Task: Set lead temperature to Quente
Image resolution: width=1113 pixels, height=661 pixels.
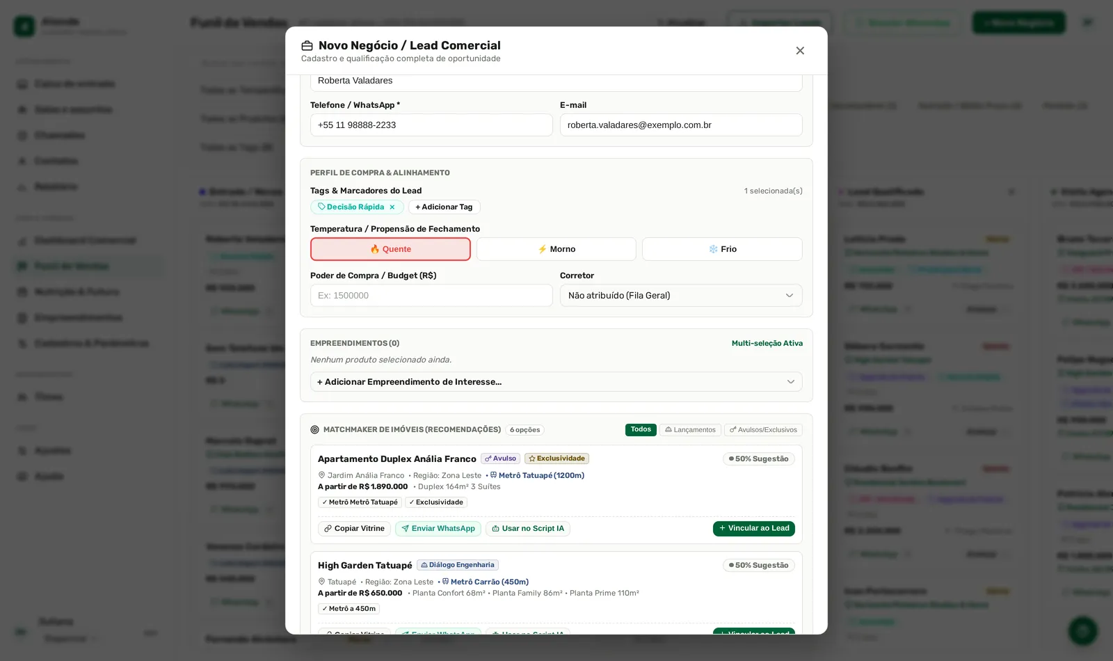Action: pyautogui.click(x=390, y=249)
